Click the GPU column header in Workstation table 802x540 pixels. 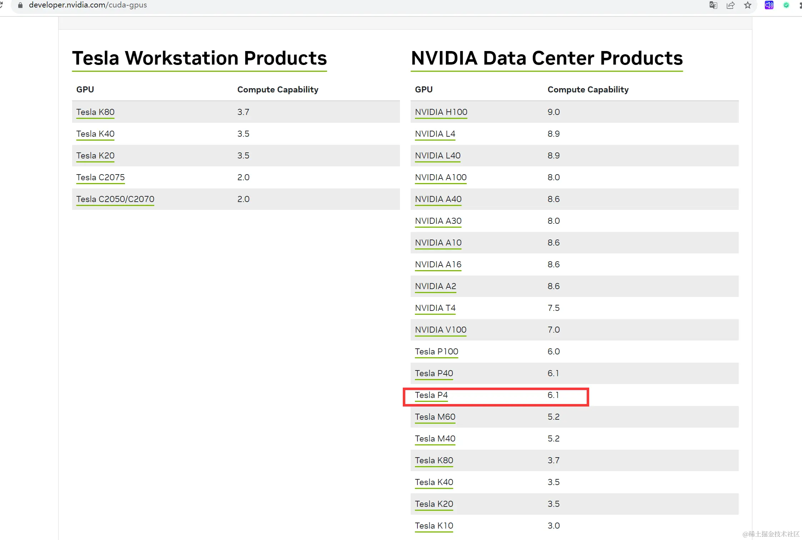85,90
